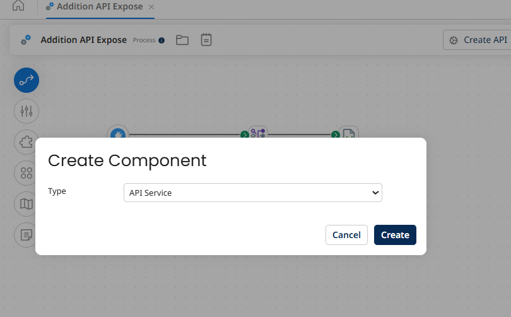Click the chevron arrow of Type dropdown
This screenshot has height=317, width=511.
(x=375, y=193)
